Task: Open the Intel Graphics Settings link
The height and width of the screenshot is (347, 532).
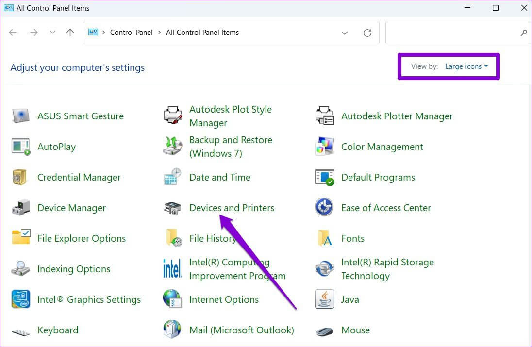Action: click(x=89, y=299)
